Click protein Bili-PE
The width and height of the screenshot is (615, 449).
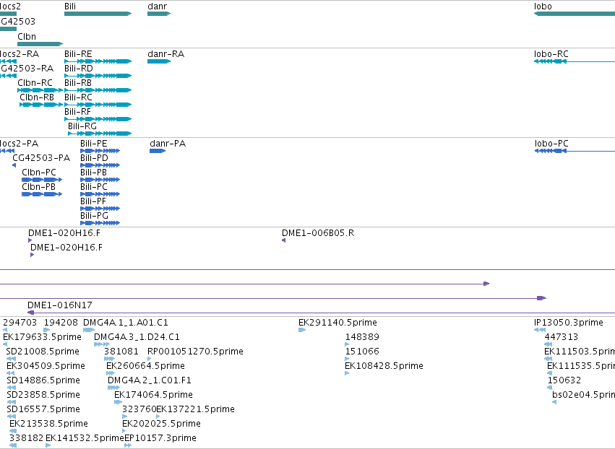point(100,151)
